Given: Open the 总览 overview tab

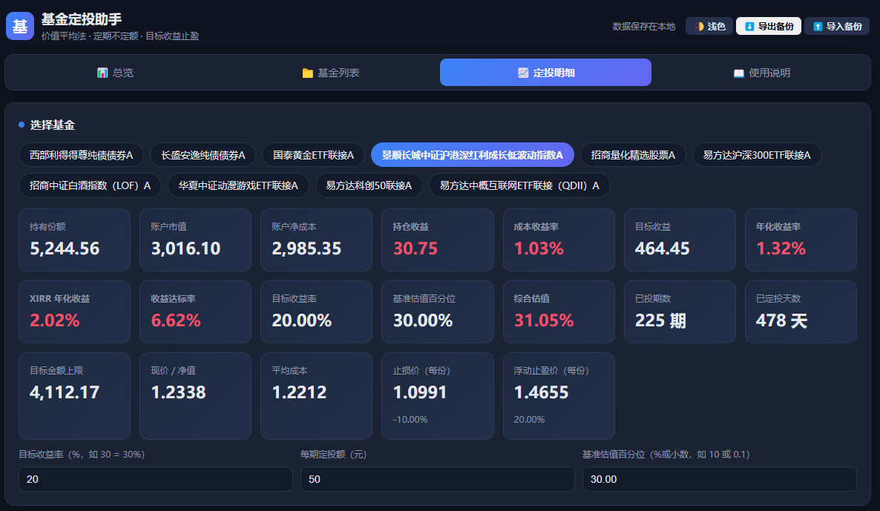Looking at the screenshot, I should click(x=115, y=73).
